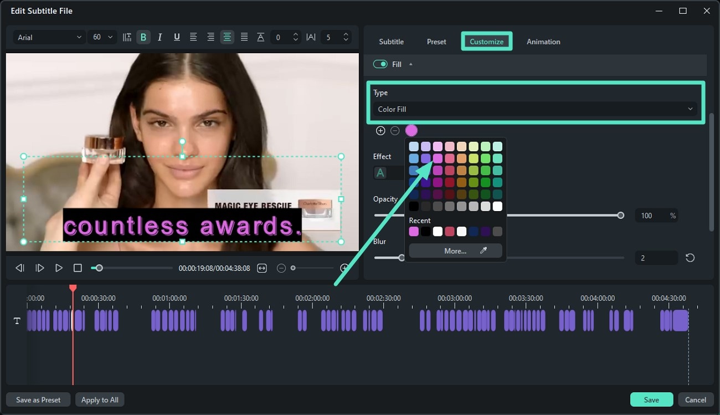The image size is (720, 415).
Task: Click the Opacity value field showing 100
Action: click(657, 216)
